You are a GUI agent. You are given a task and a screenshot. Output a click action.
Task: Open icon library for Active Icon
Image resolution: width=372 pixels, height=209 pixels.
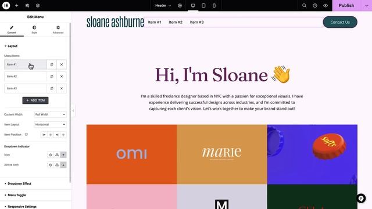pos(63,165)
